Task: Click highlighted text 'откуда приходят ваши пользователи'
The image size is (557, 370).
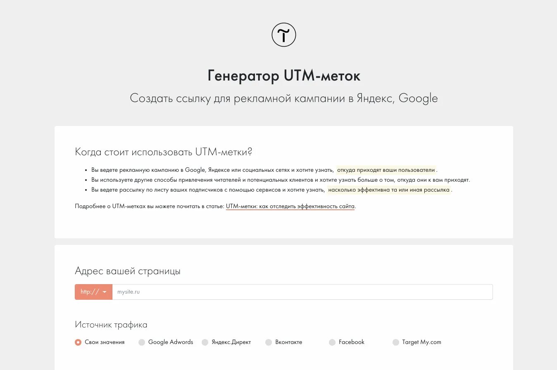Action: (386, 170)
